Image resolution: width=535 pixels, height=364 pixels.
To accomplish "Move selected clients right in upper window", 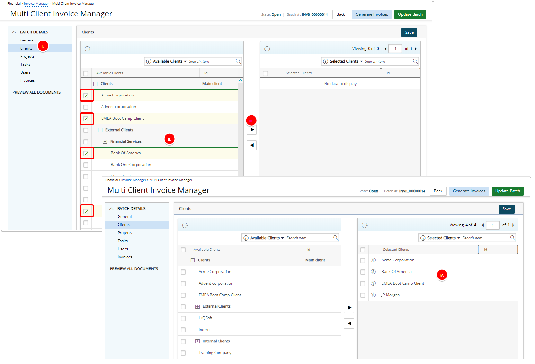I will coord(252,130).
